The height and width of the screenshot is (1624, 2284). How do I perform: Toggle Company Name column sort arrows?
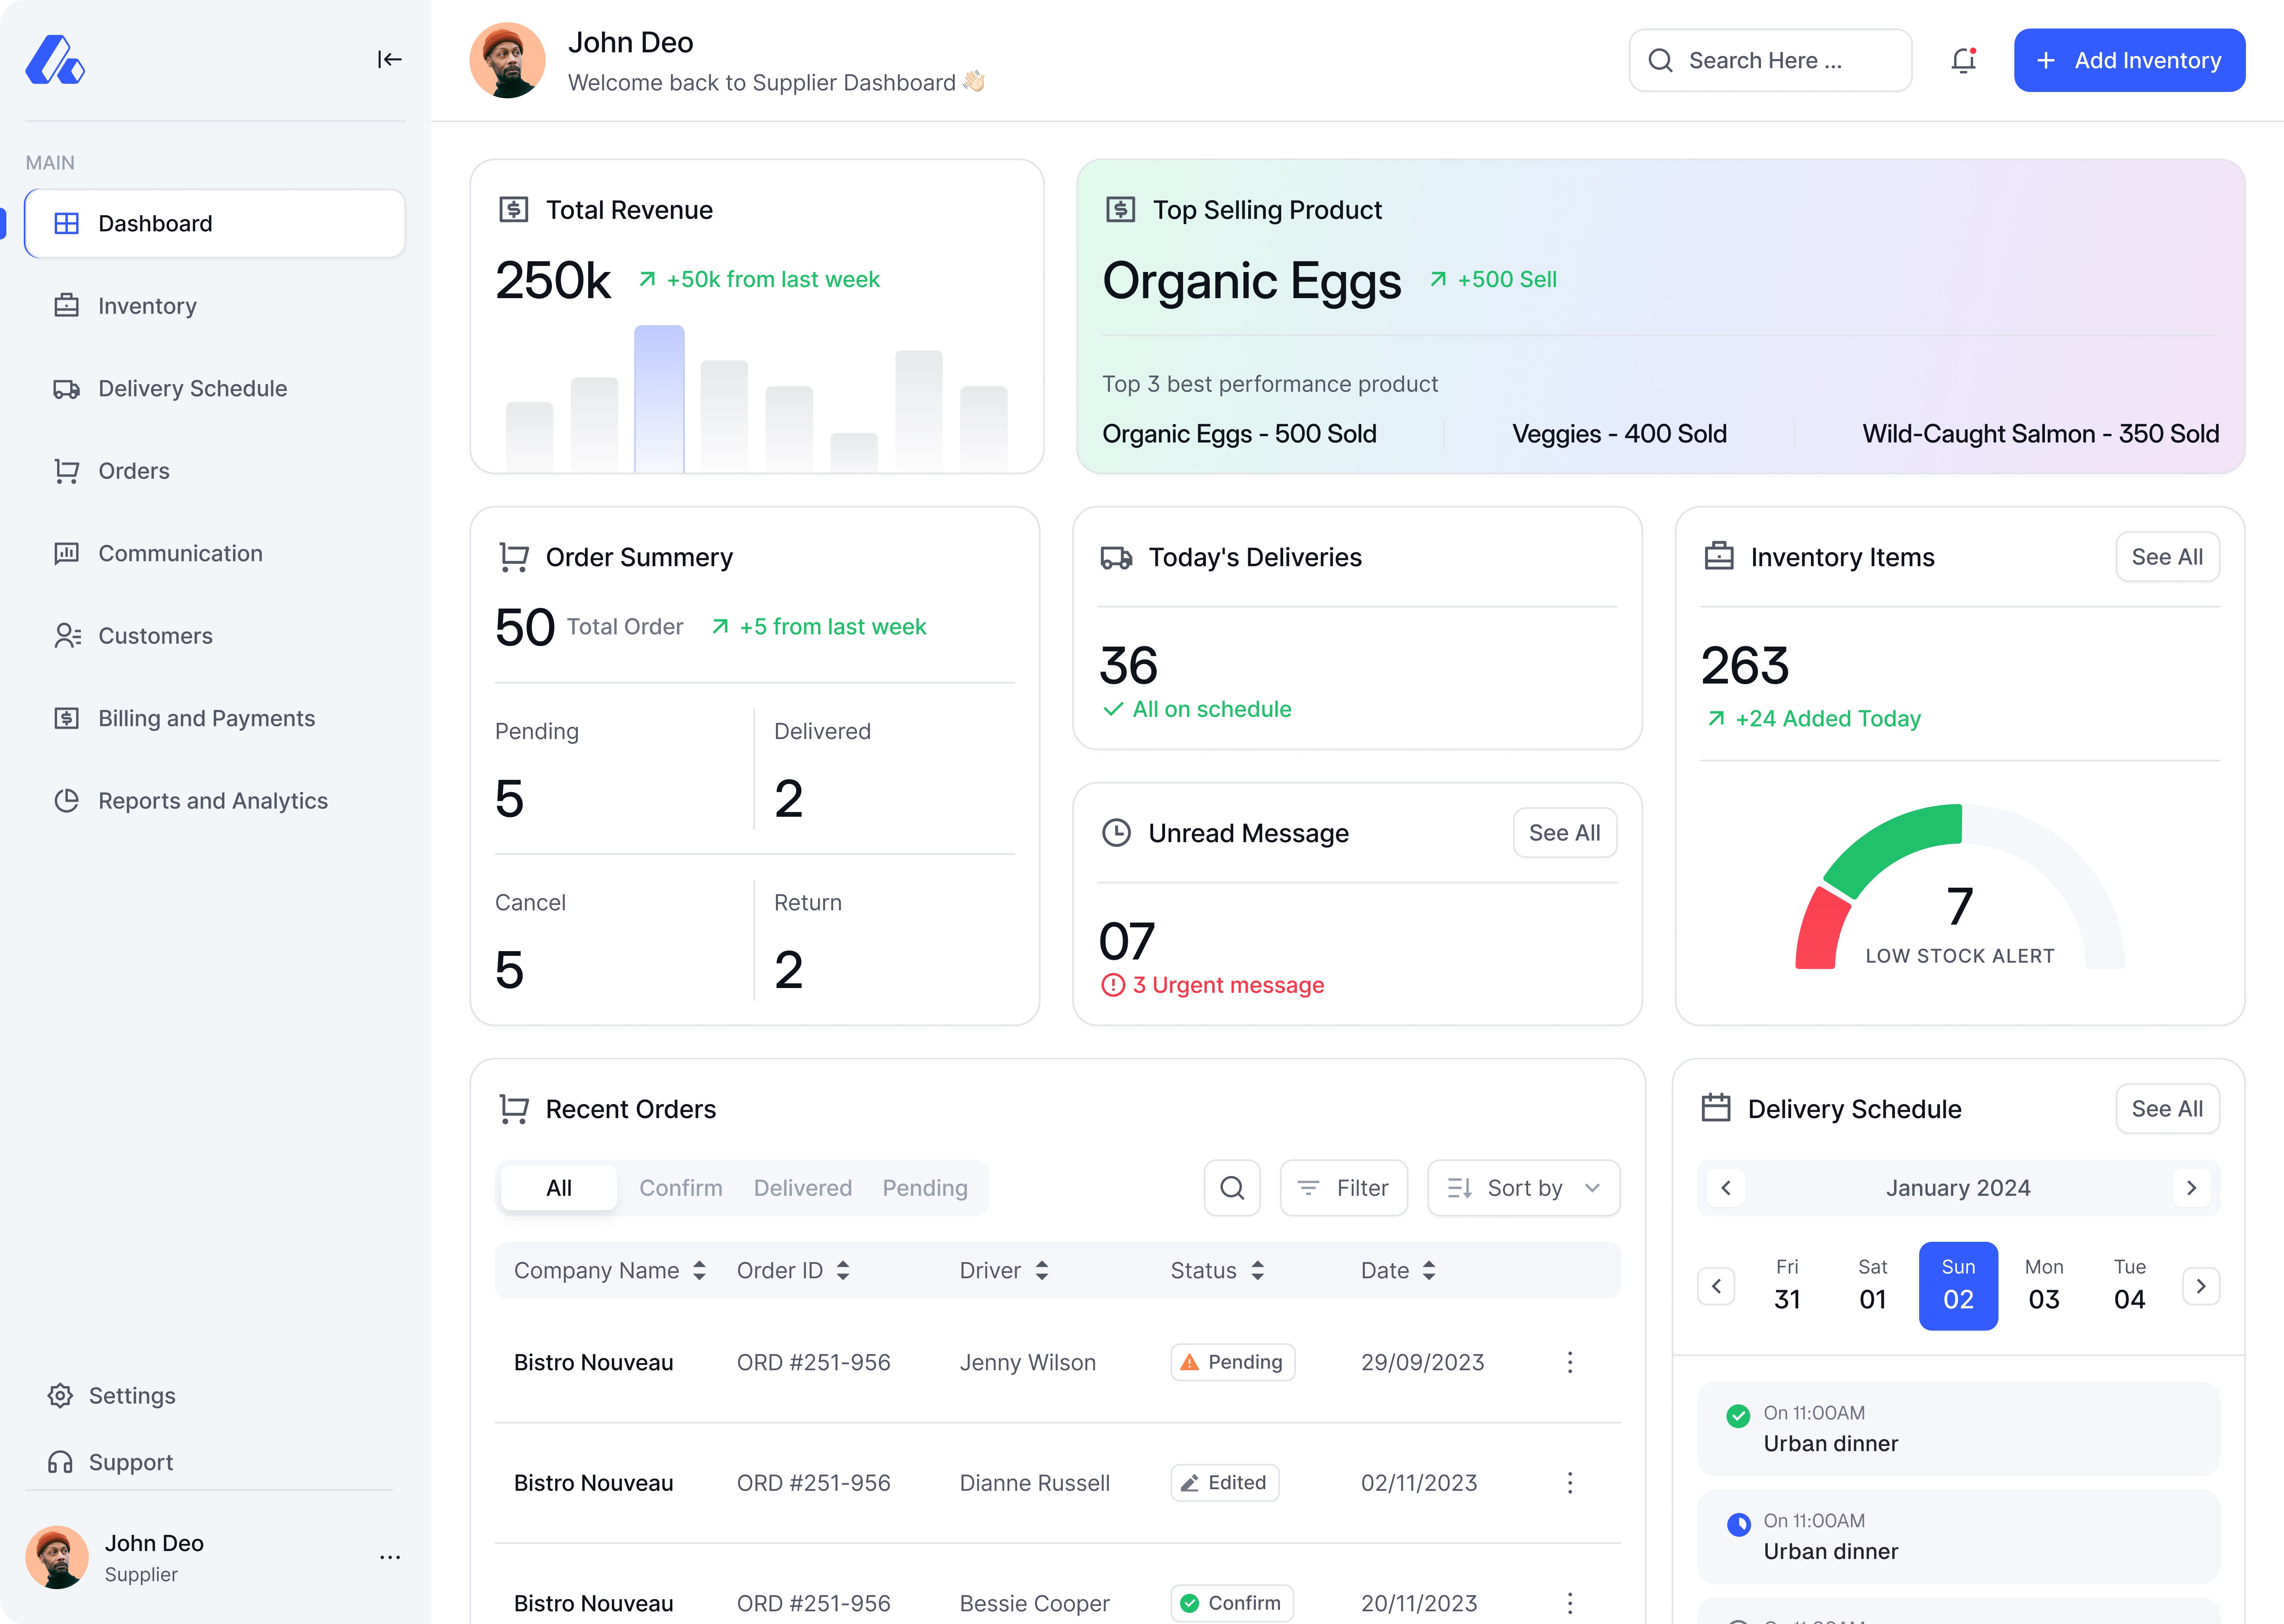(699, 1270)
